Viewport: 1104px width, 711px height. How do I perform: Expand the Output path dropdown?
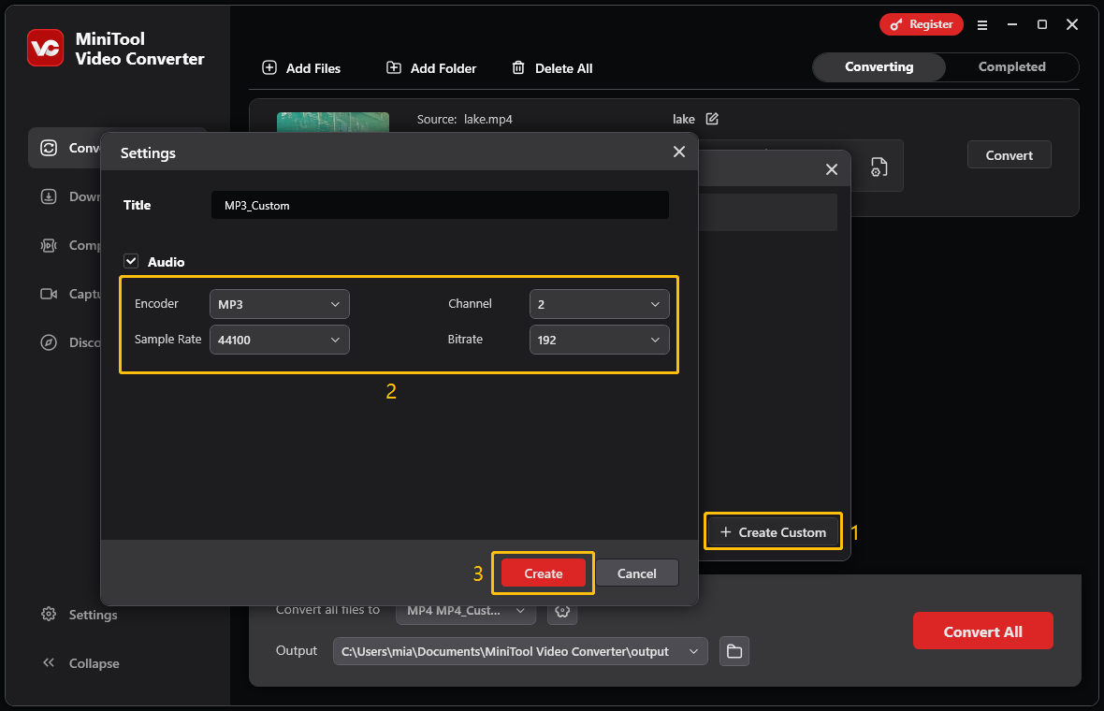click(x=520, y=651)
